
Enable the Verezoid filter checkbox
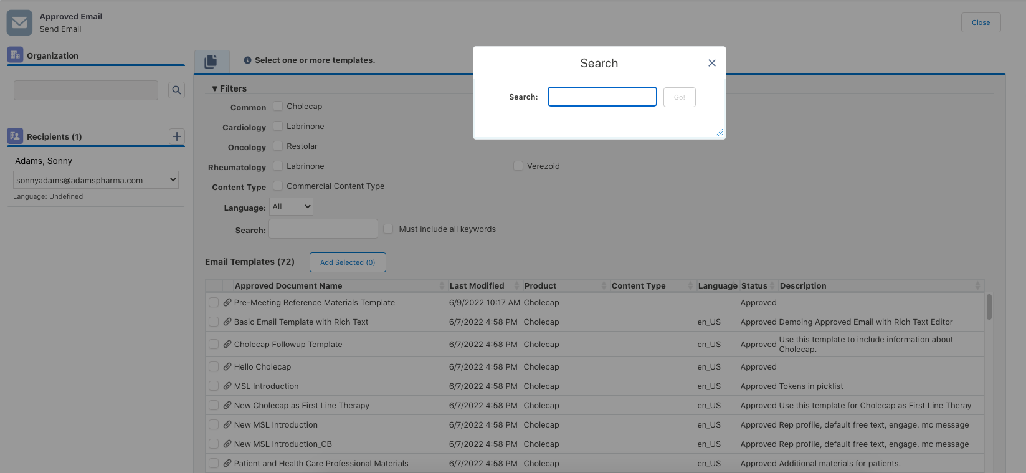[x=518, y=166]
